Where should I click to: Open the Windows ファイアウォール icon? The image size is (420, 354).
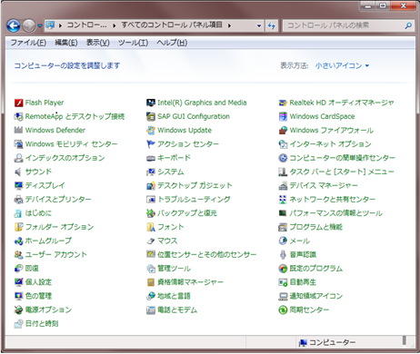(283, 131)
